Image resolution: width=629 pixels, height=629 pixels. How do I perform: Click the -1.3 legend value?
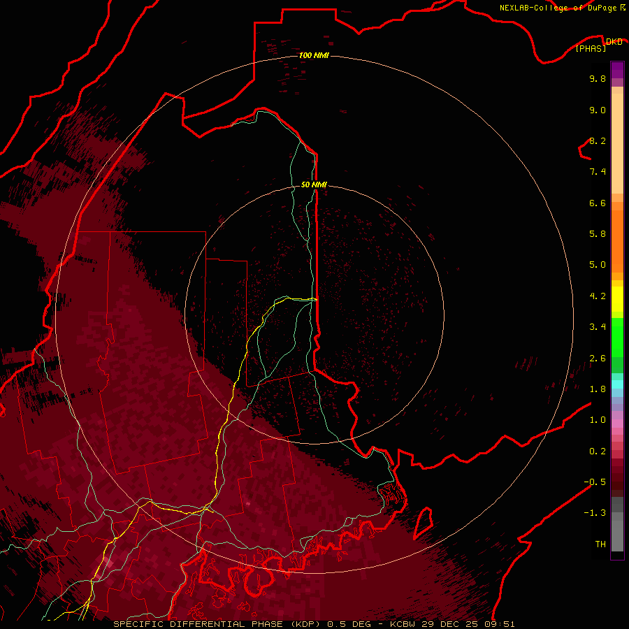click(595, 513)
